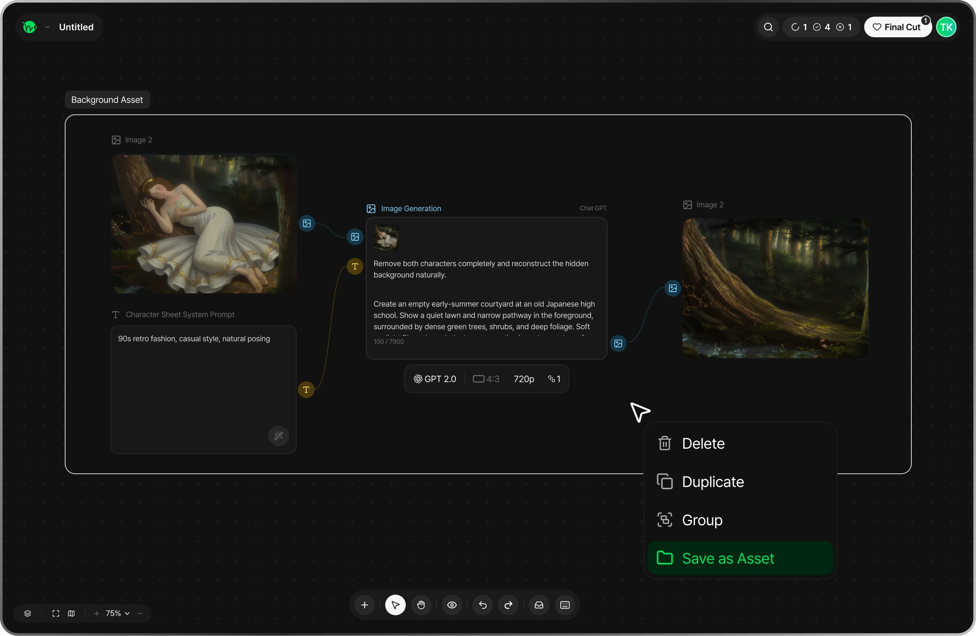Viewport: 976px width, 636px height.
Task: Click the image input port on Image Generation node
Action: (x=355, y=237)
